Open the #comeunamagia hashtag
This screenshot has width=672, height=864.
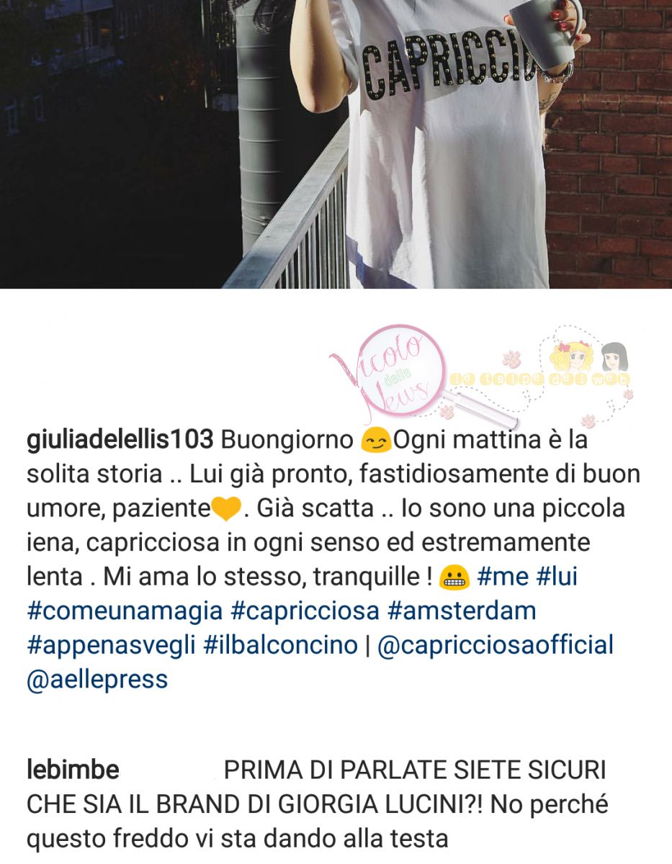point(125,611)
